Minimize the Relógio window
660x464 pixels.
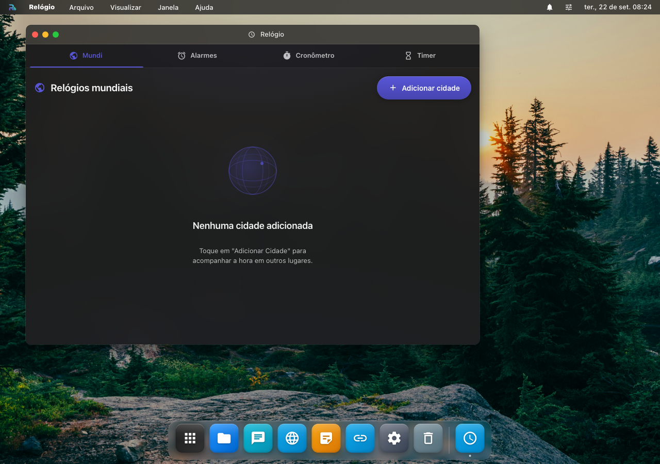point(45,35)
